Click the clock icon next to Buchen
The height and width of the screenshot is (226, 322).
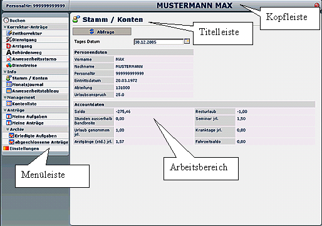pyautogui.click(x=6, y=21)
